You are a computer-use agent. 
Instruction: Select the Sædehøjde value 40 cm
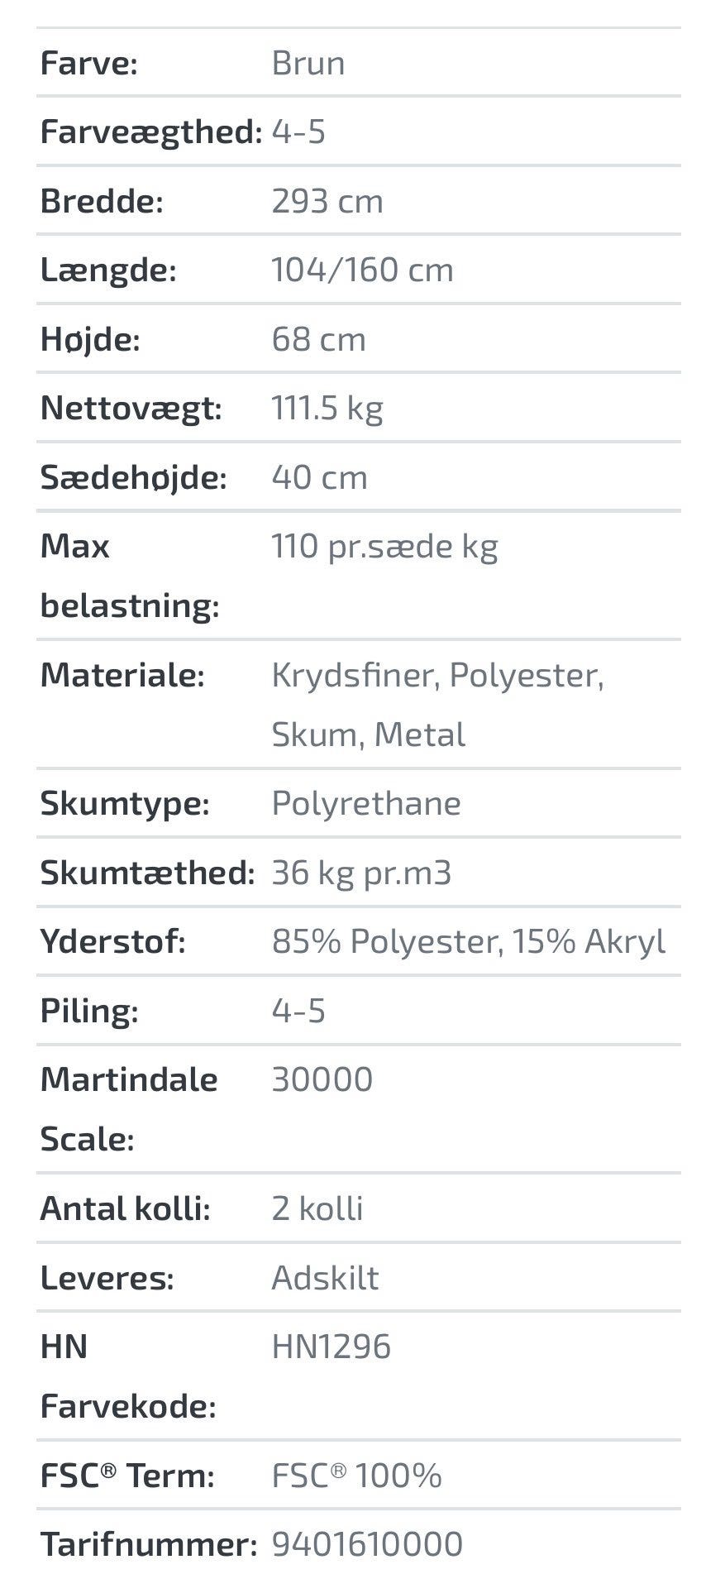click(x=319, y=477)
